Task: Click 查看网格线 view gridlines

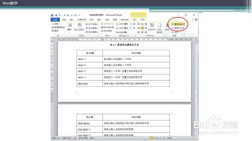Action: (58, 27)
